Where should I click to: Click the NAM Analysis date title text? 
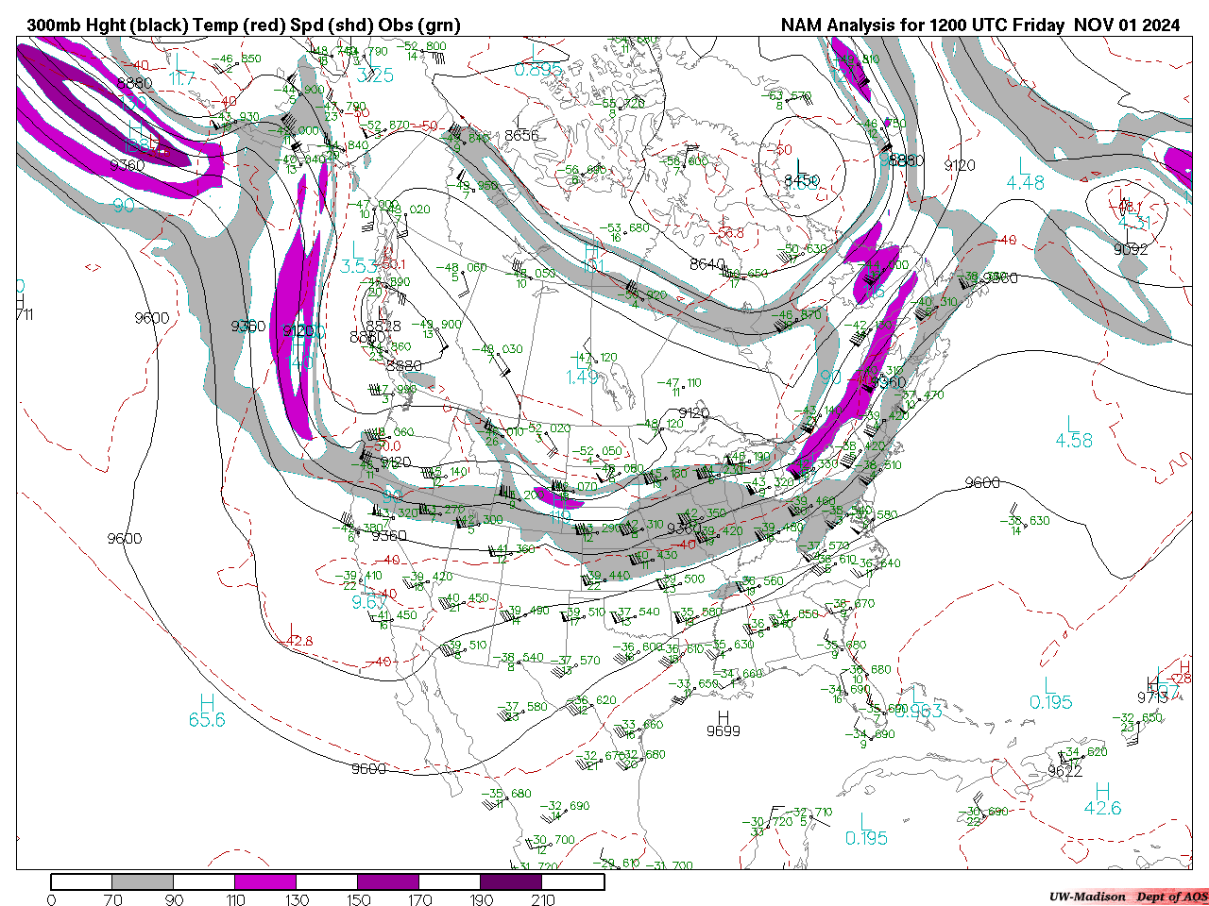979,25
